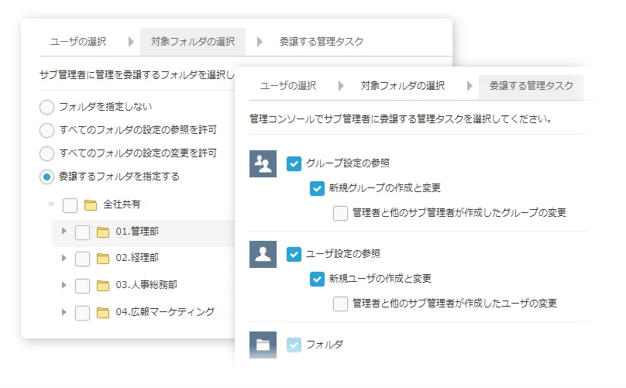This screenshot has width=626, height=388.
Task: Expand the 02.経理部 folder node
Action: (64, 258)
